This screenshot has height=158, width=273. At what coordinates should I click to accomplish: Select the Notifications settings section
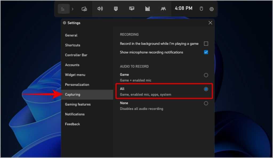75,114
